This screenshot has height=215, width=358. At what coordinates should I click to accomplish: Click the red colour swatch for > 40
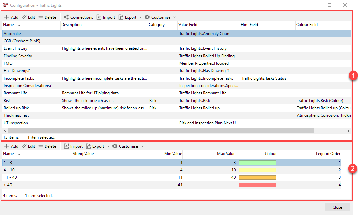click(257, 185)
